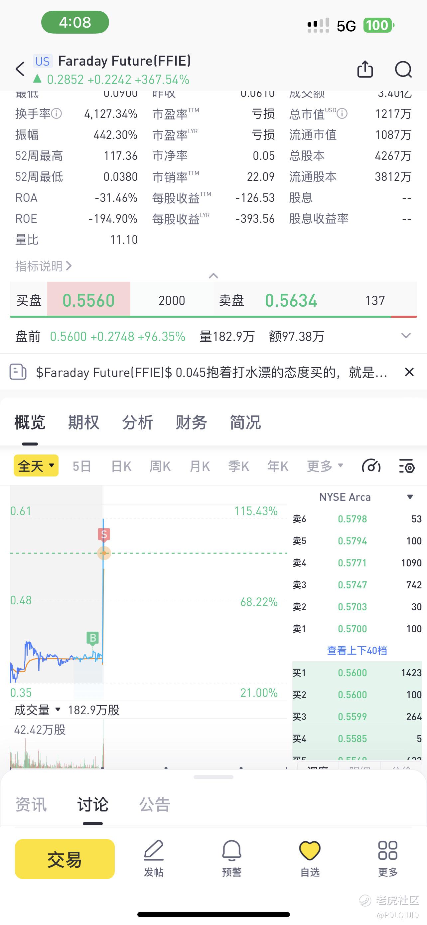Screen dimensions: 427x925
Task: Tap the back arrow icon
Action: point(20,69)
